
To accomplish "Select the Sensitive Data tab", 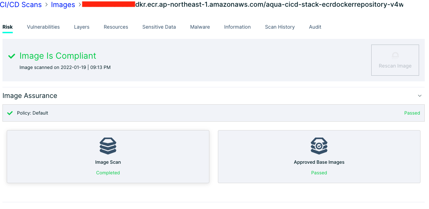I will pyautogui.click(x=159, y=27).
